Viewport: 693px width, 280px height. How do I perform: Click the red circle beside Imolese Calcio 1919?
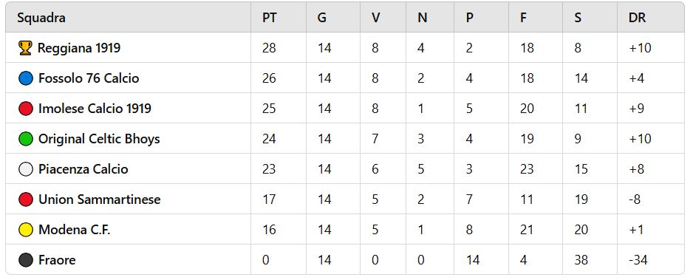pos(26,109)
